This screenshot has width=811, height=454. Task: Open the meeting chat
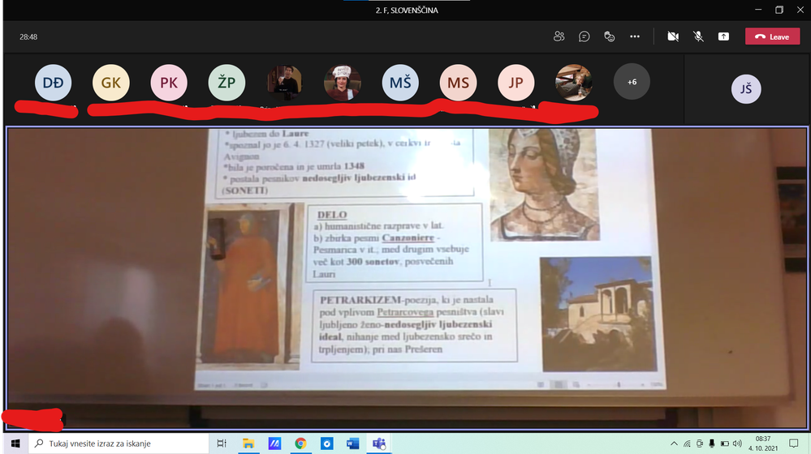click(x=584, y=36)
